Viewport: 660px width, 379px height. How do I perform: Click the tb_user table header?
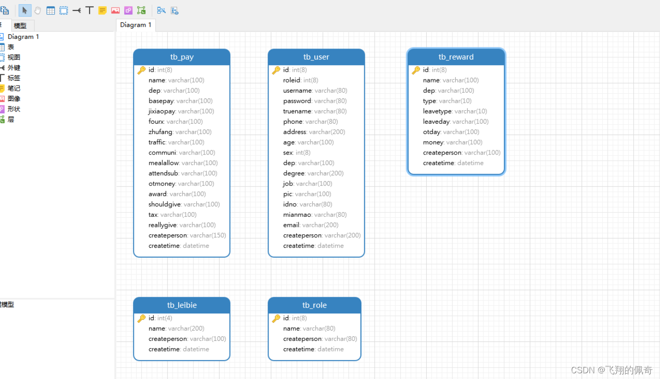click(x=316, y=57)
